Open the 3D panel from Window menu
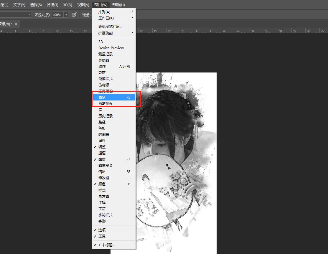The image size is (328, 254). (x=114, y=42)
